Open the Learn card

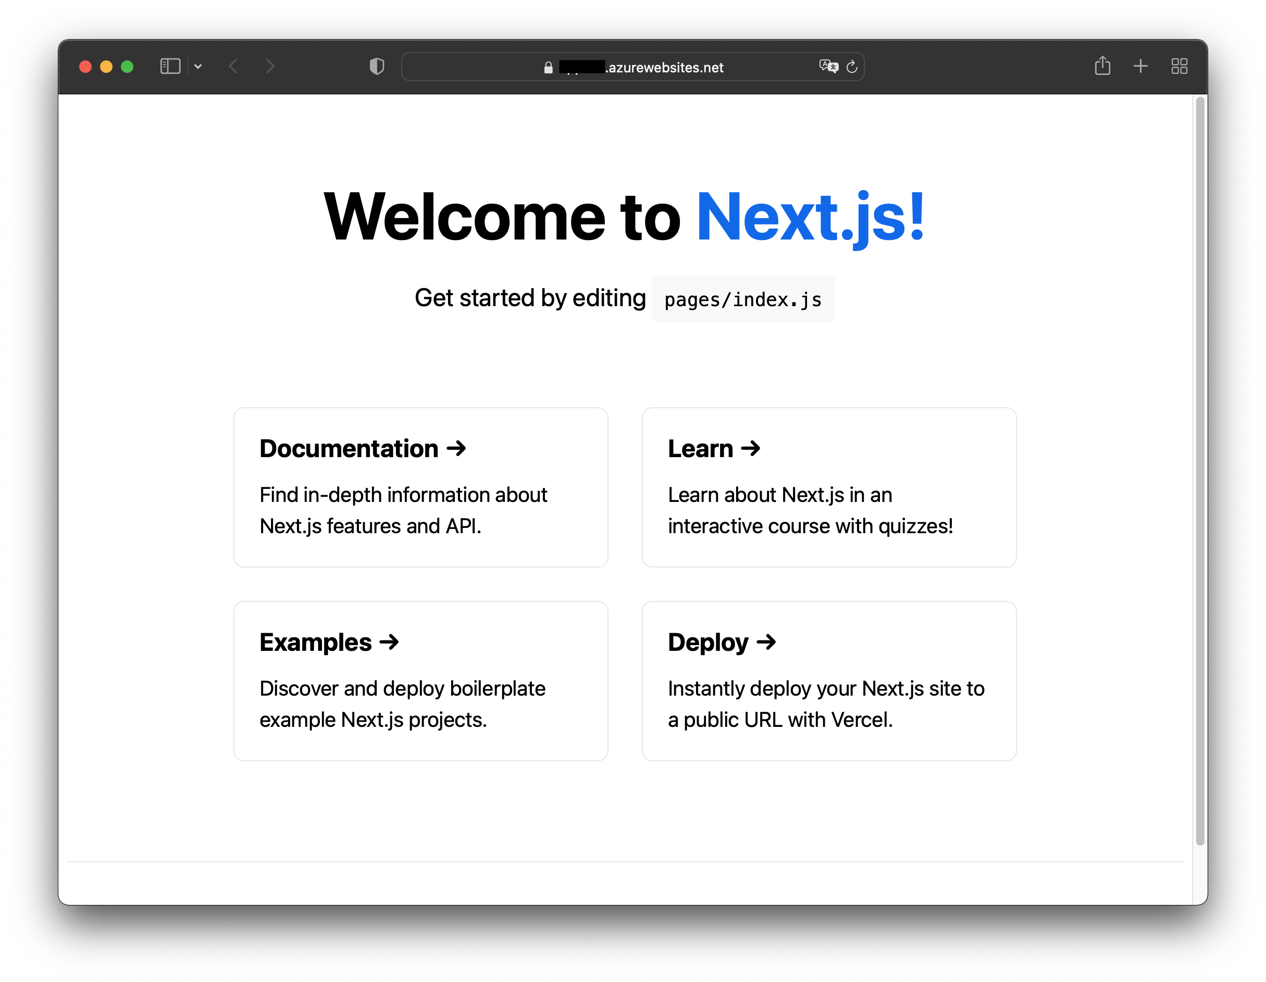tap(828, 487)
